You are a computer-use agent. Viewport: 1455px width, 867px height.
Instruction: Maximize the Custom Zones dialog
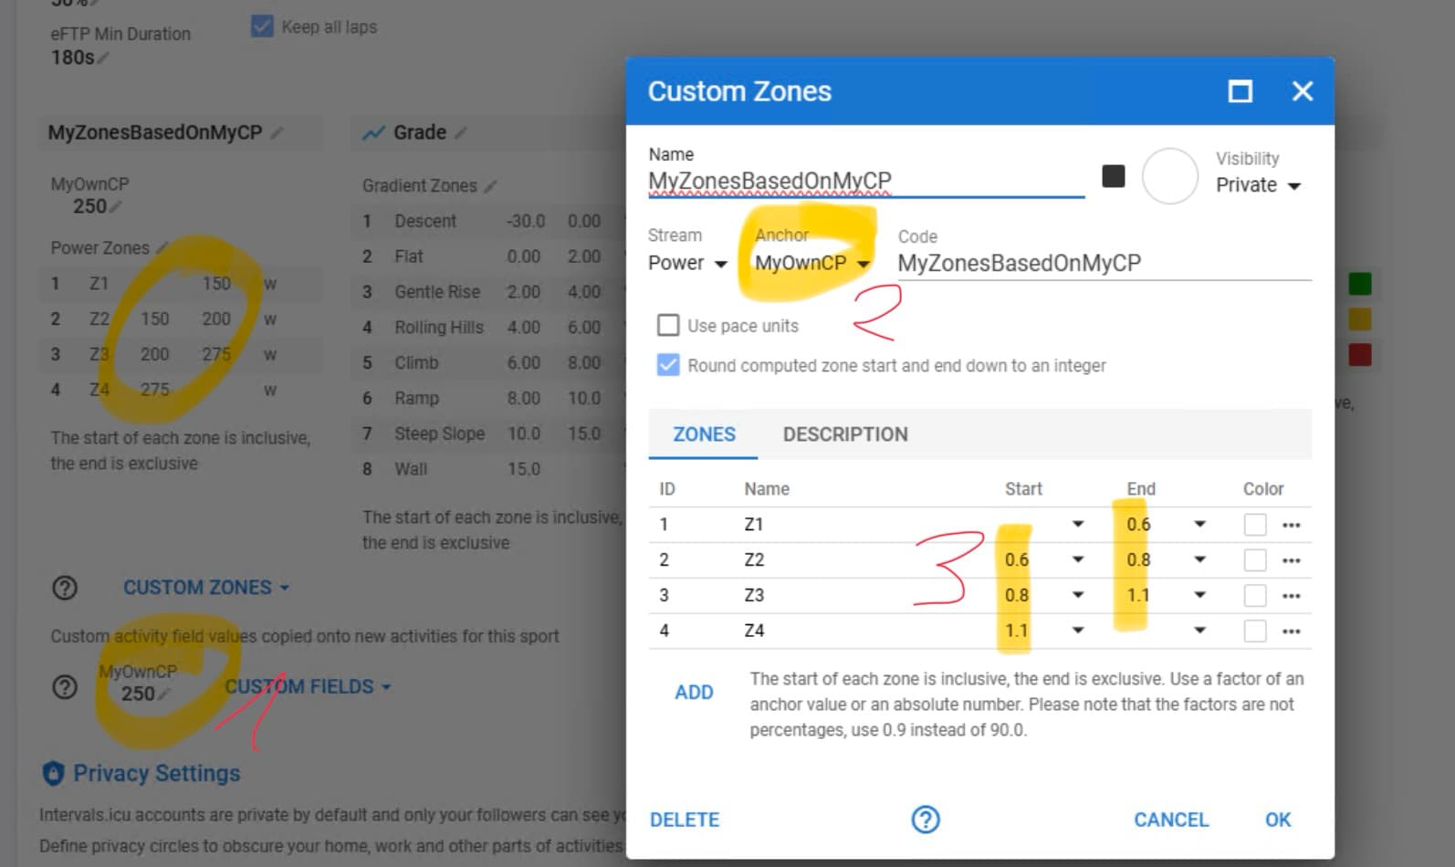[x=1240, y=91]
